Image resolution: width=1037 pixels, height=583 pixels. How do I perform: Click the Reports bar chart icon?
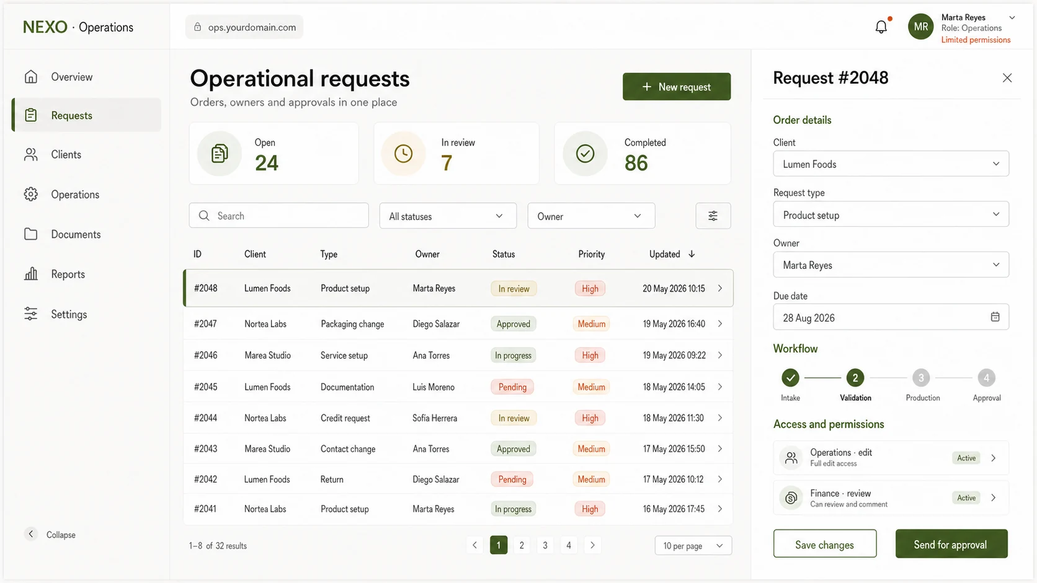click(x=31, y=274)
